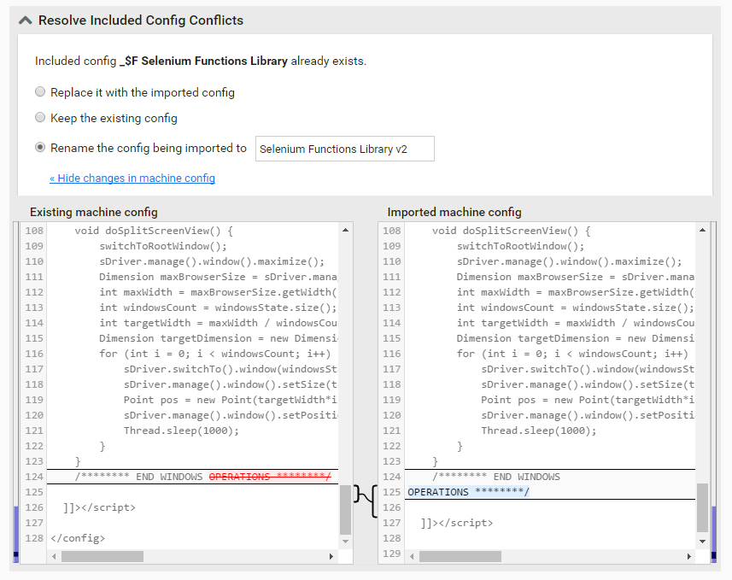Click scroll up arrow in Imported machine config
Image resolution: width=732 pixels, height=580 pixels.
[x=702, y=230]
